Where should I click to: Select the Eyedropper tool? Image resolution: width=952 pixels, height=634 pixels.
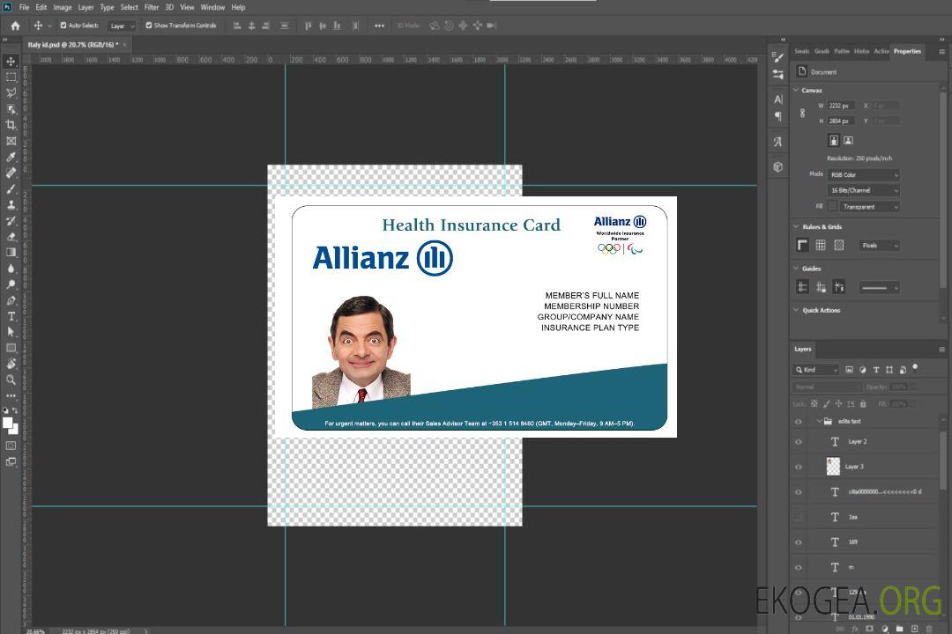(11, 157)
